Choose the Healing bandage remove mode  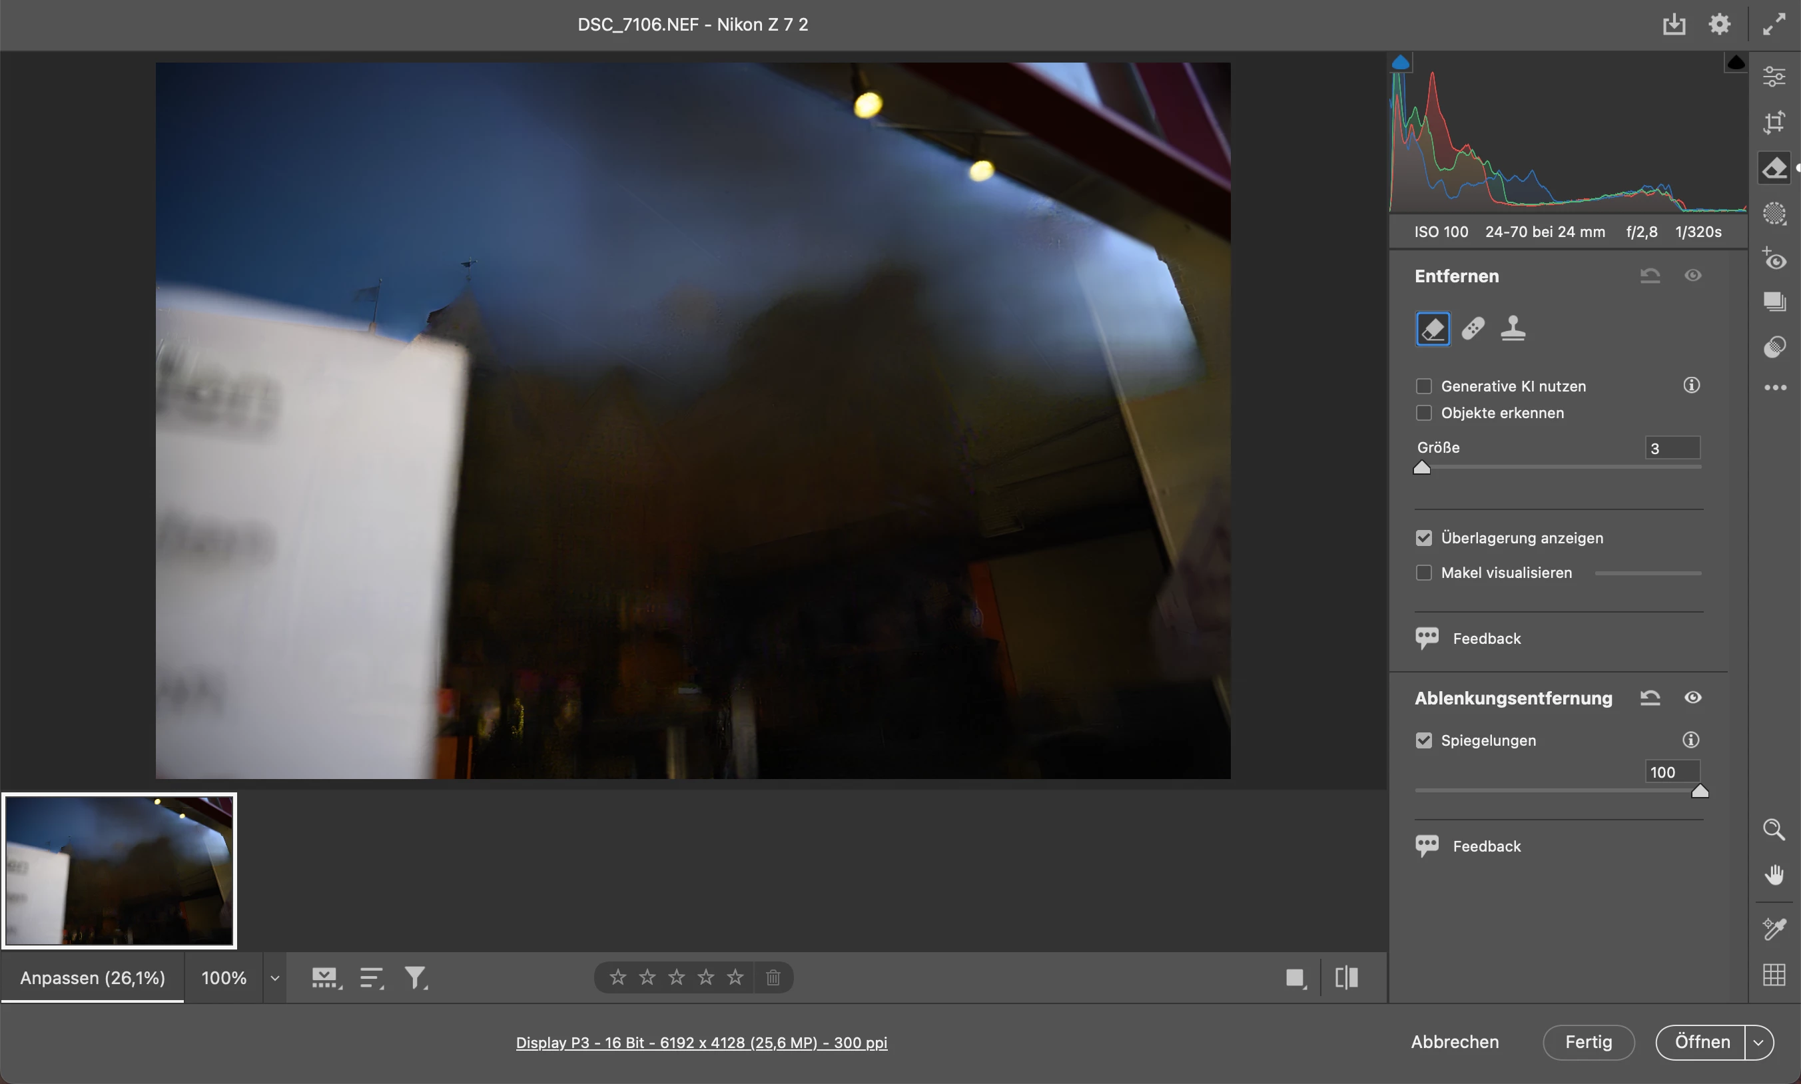(1473, 329)
